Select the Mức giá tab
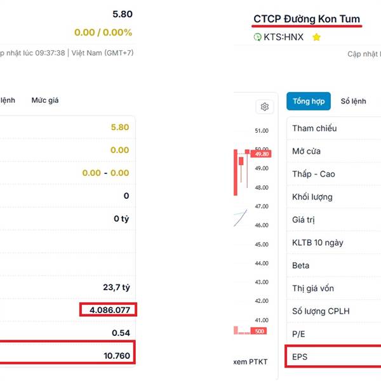The height and width of the screenshot is (381, 381). click(45, 100)
